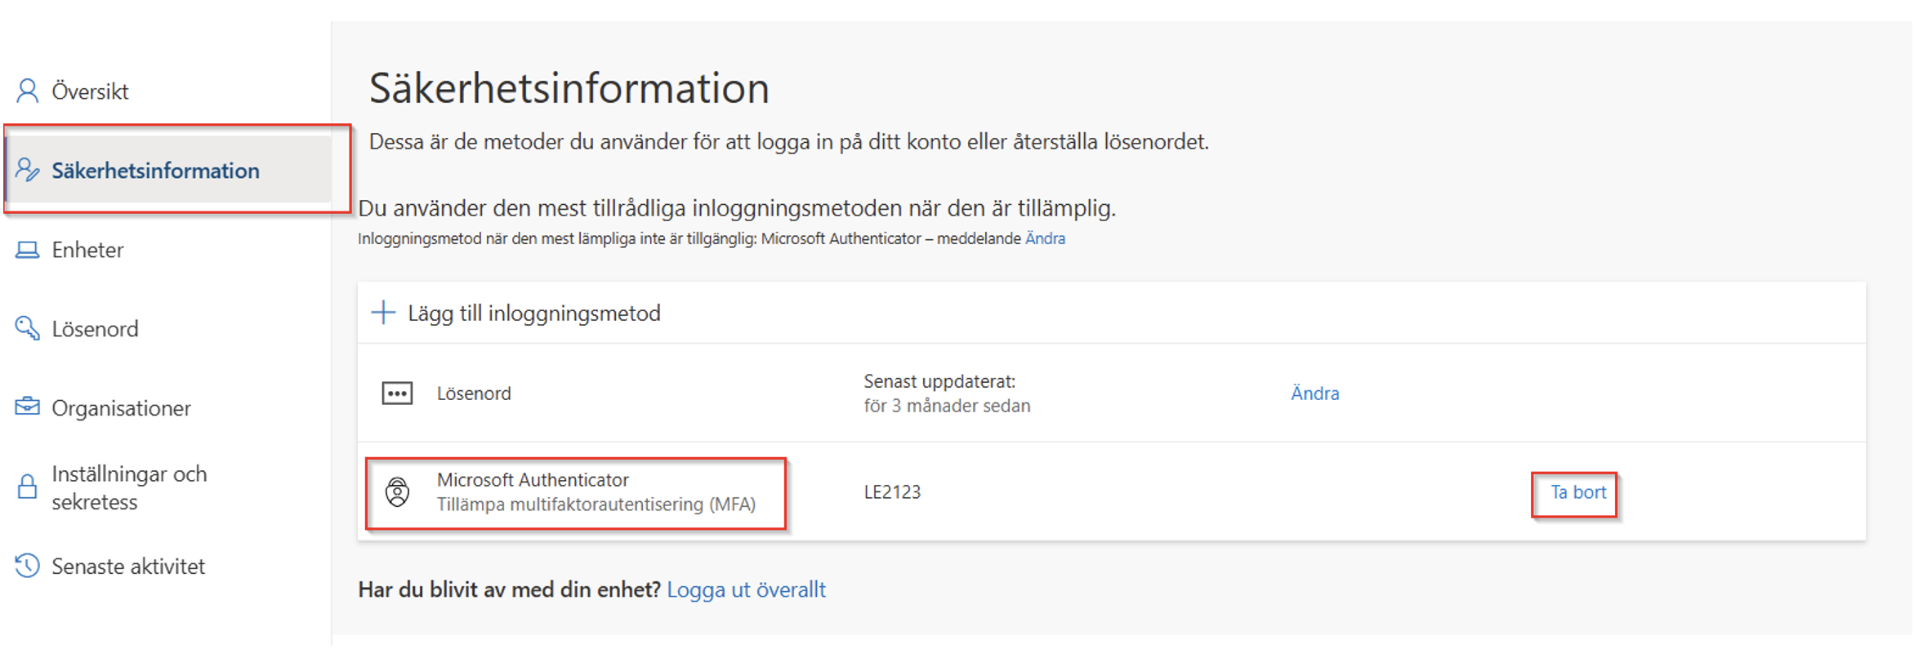The image size is (1923, 658).
Task: Click the LE2123 device name
Action: click(x=892, y=492)
